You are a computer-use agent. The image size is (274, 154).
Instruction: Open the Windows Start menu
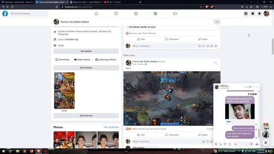pyautogui.click(x=3, y=151)
